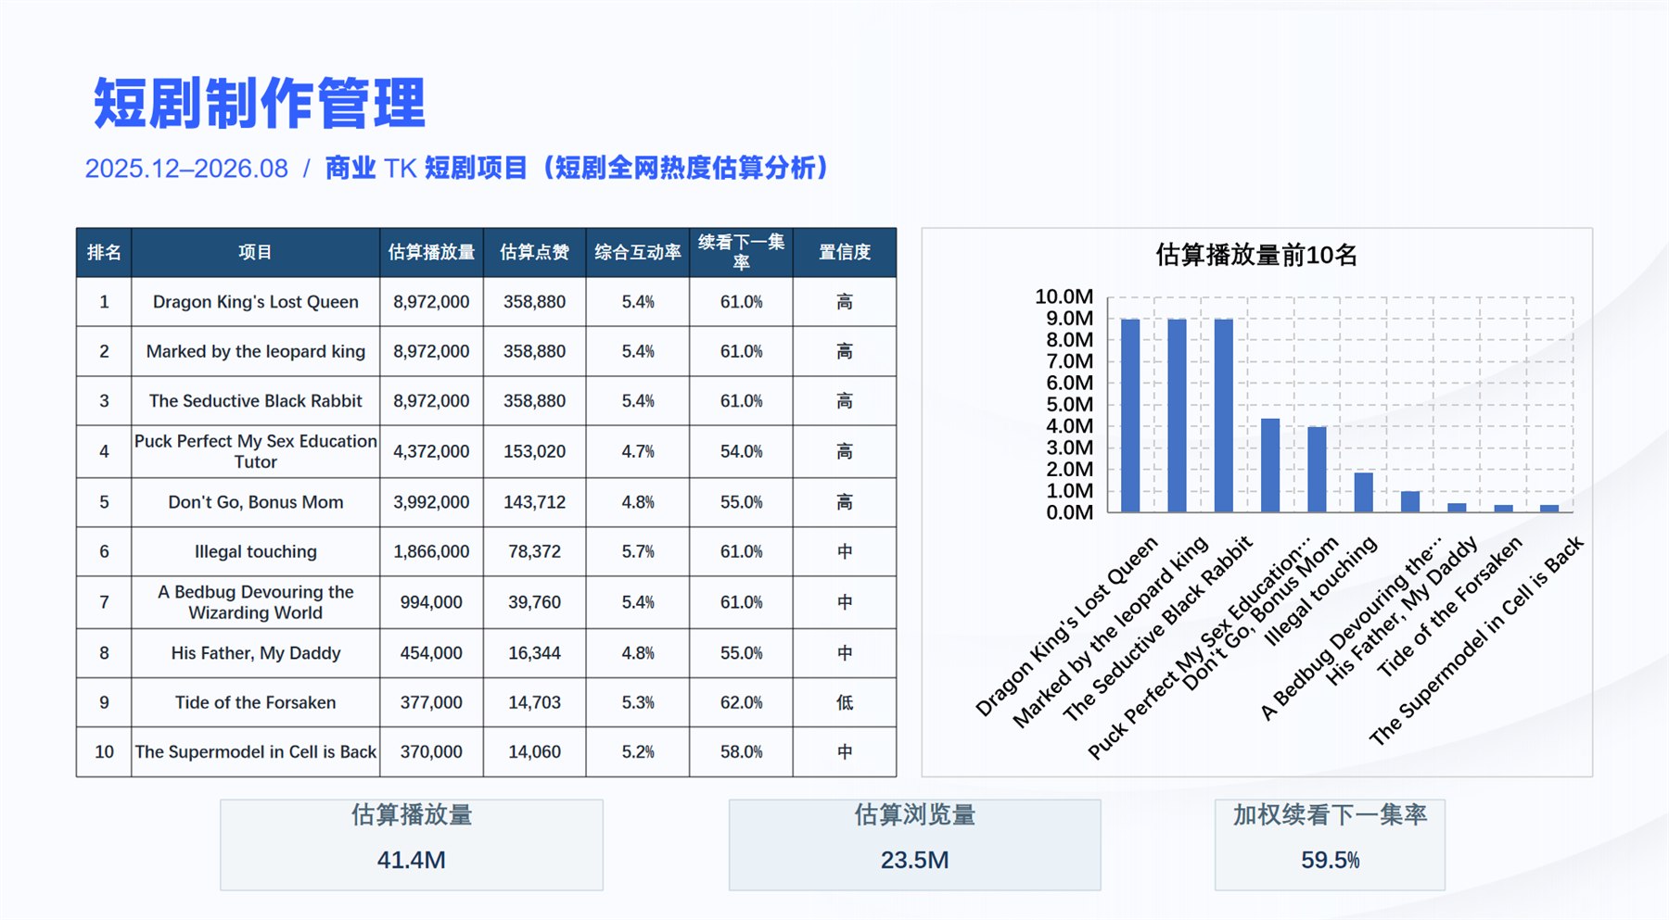Click the 续看下一集率 column header
Viewport: 1669px width, 920px height.
(x=742, y=252)
